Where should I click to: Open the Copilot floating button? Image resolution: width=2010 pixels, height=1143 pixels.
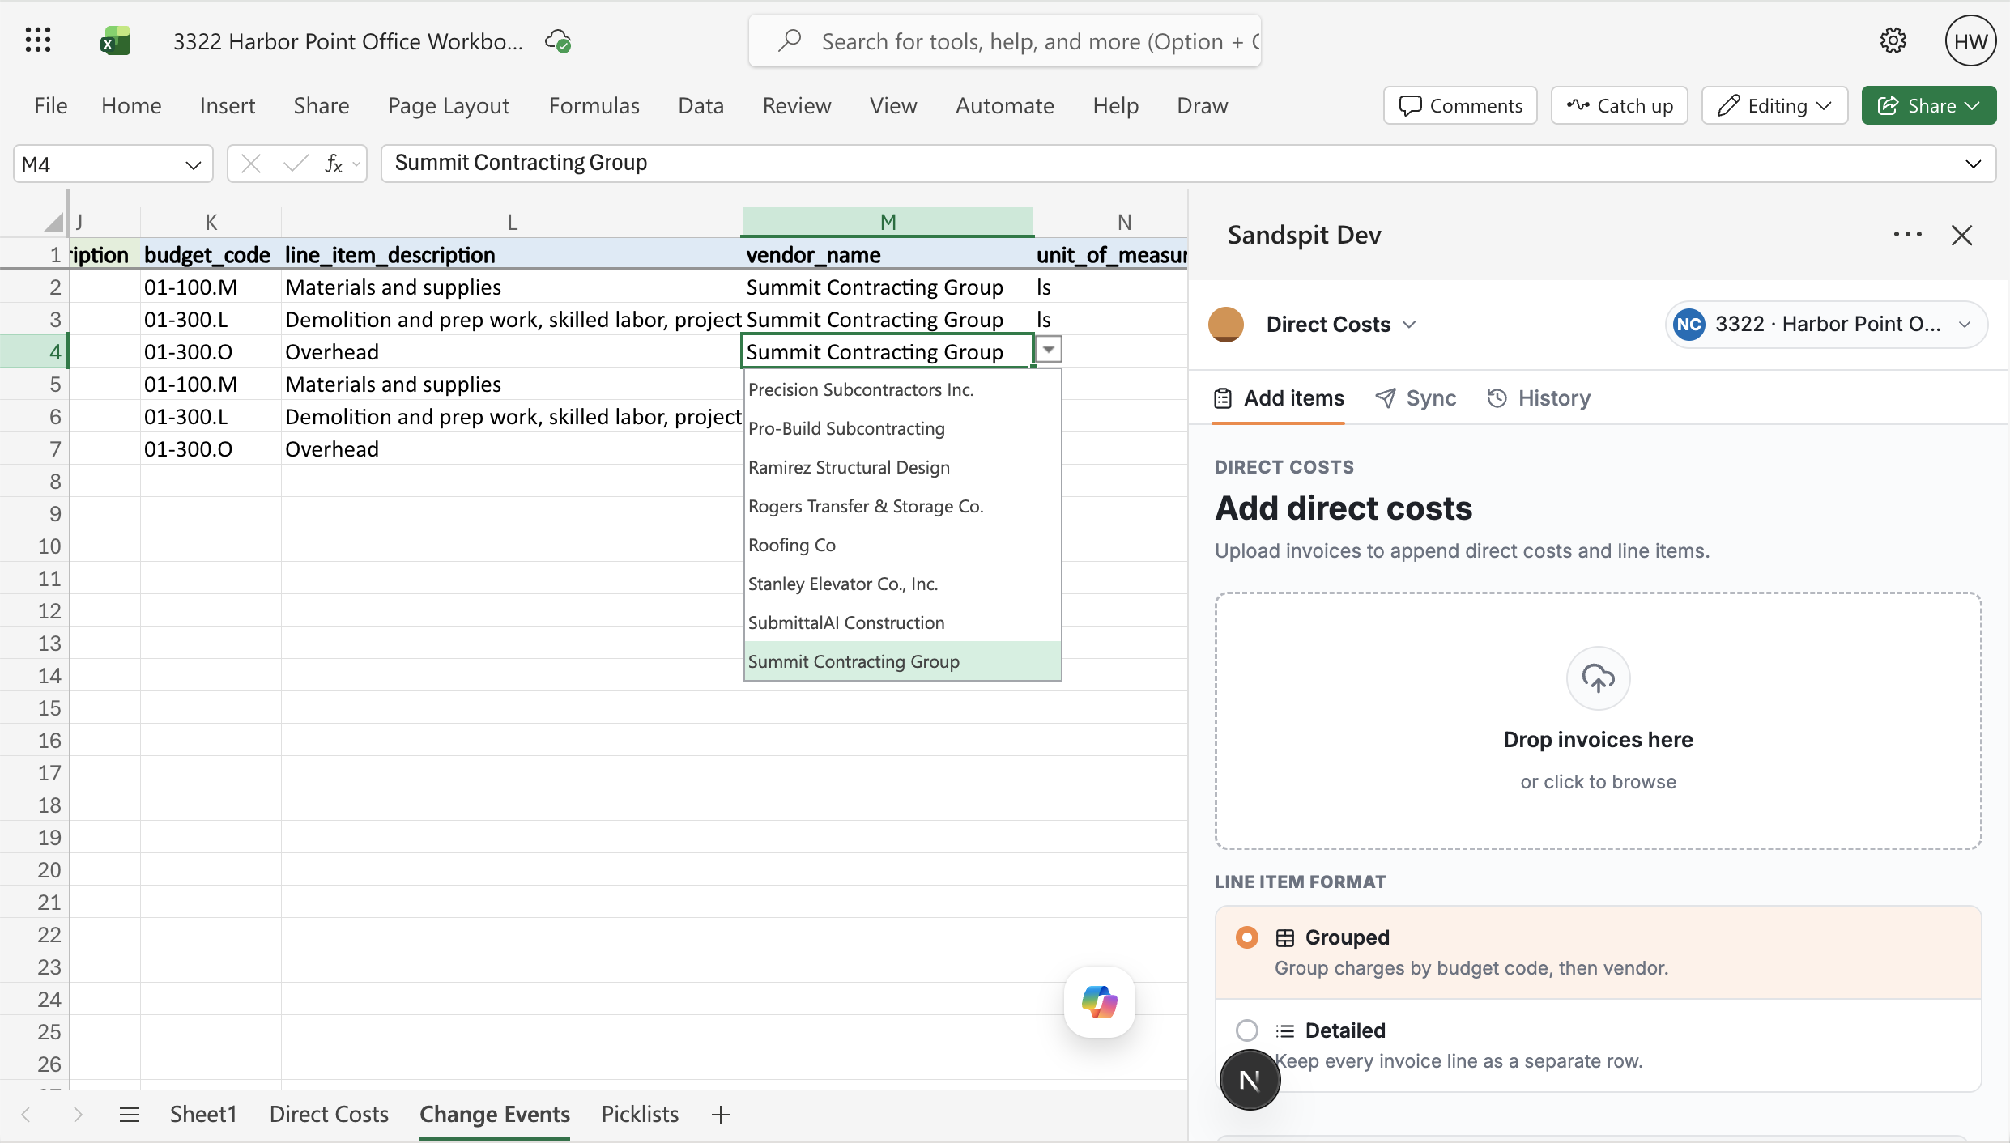click(1100, 1001)
